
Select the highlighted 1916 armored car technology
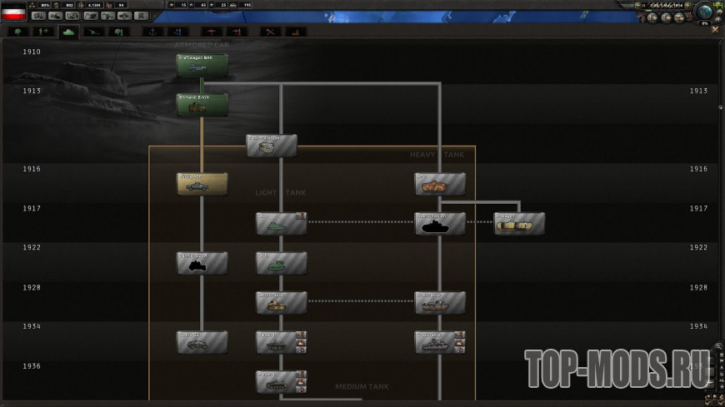pyautogui.click(x=202, y=184)
